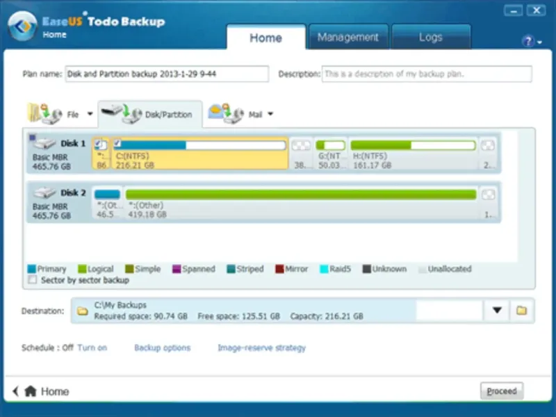Open Backup options link
Screen dimensions: 556x417
coord(163,347)
